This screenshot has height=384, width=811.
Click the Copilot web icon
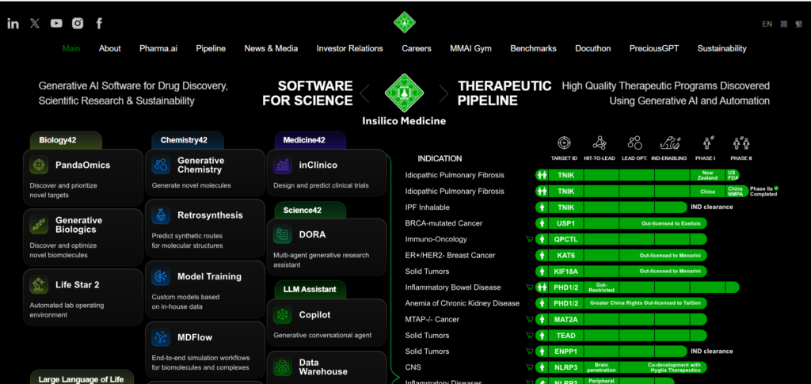(283, 315)
